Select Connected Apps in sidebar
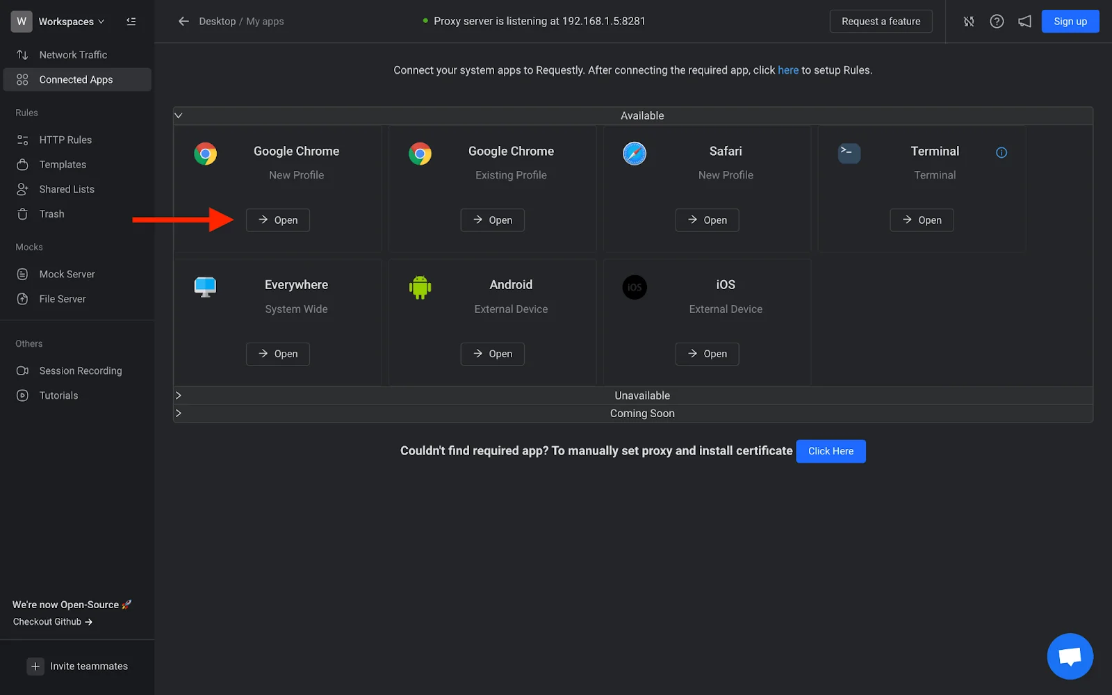The height and width of the screenshot is (695, 1112). (77, 80)
